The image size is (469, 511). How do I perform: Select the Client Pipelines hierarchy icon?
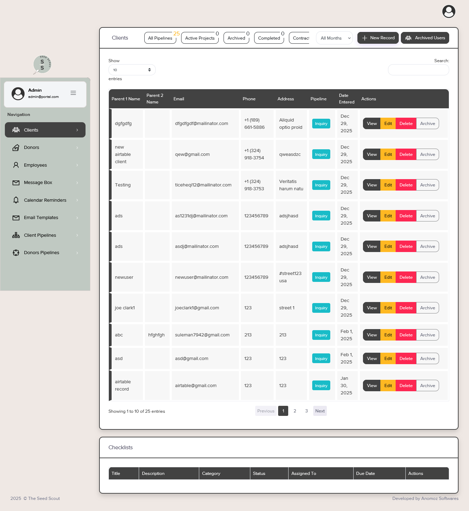[x=16, y=235]
